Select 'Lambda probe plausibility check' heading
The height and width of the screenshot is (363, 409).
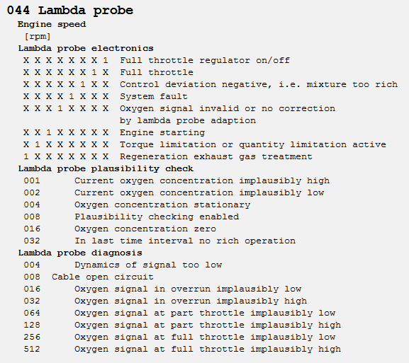106,168
